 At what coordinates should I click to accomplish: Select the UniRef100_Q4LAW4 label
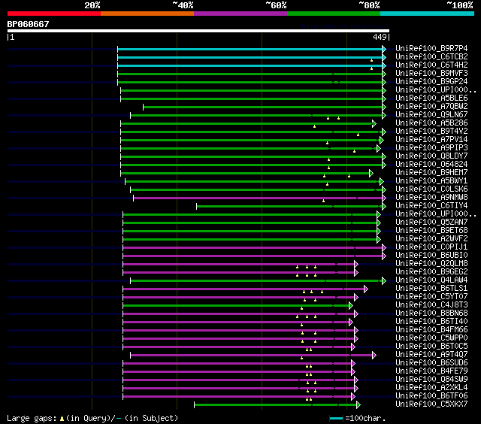(431, 280)
